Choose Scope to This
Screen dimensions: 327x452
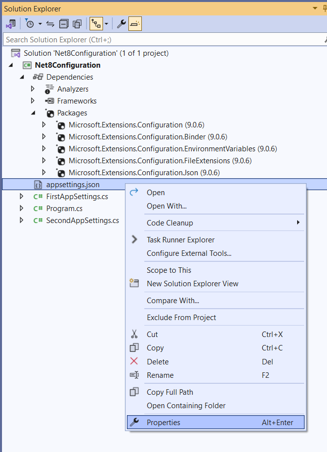(x=216, y=270)
